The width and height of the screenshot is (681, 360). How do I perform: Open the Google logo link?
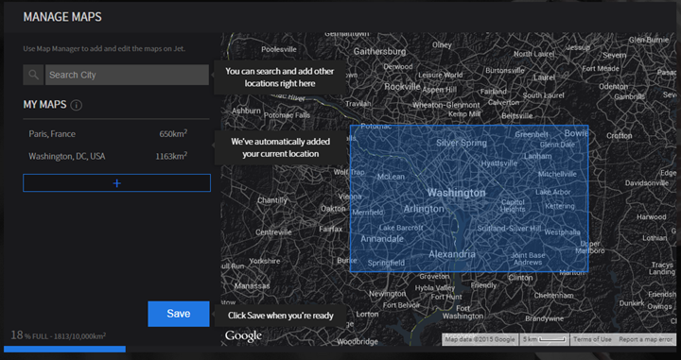(x=243, y=335)
